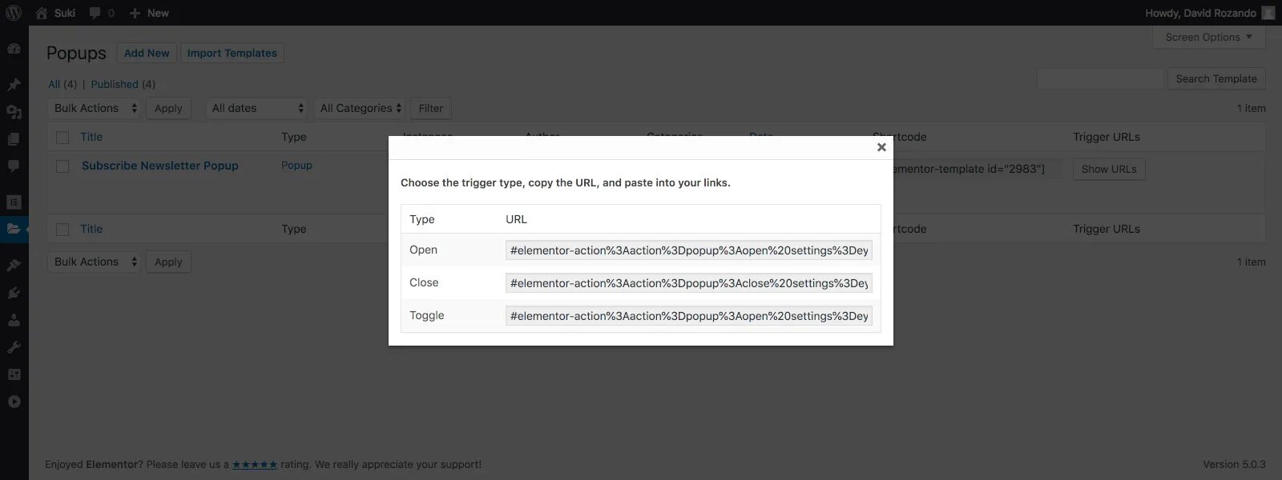Click the Trigger URLs column header
The height and width of the screenshot is (480, 1282).
click(1107, 137)
